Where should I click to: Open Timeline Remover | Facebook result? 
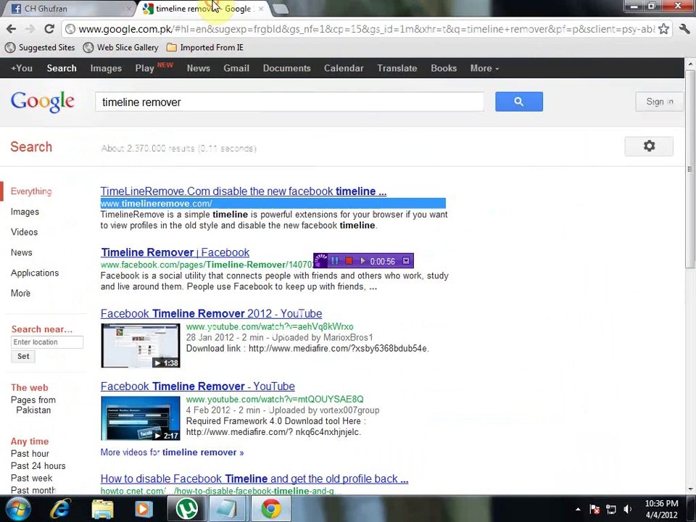175,252
